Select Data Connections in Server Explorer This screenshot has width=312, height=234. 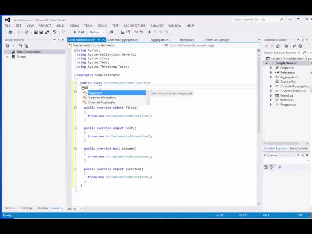28,52
